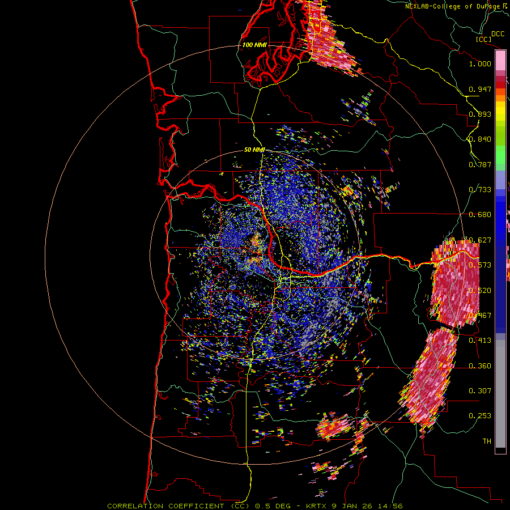Click the 1.000 scale value
The height and width of the screenshot is (510, 510).
pos(480,63)
